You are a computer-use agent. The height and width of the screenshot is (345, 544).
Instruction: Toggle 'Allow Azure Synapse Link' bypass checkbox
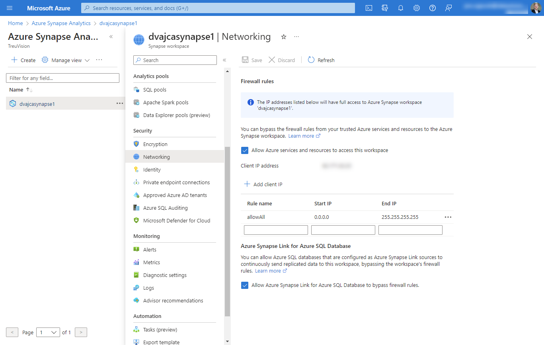245,285
